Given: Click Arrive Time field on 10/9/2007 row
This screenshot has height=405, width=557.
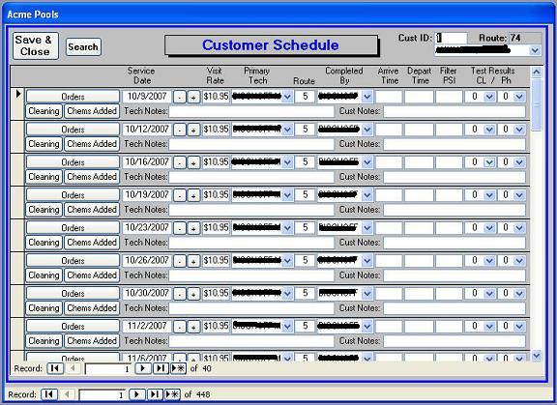Looking at the screenshot, I should pyautogui.click(x=389, y=97).
